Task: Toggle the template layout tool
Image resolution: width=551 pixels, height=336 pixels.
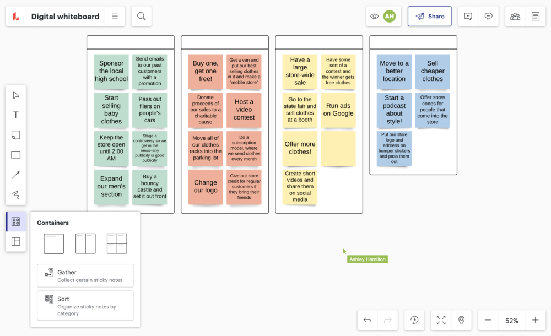Action: tap(15, 241)
